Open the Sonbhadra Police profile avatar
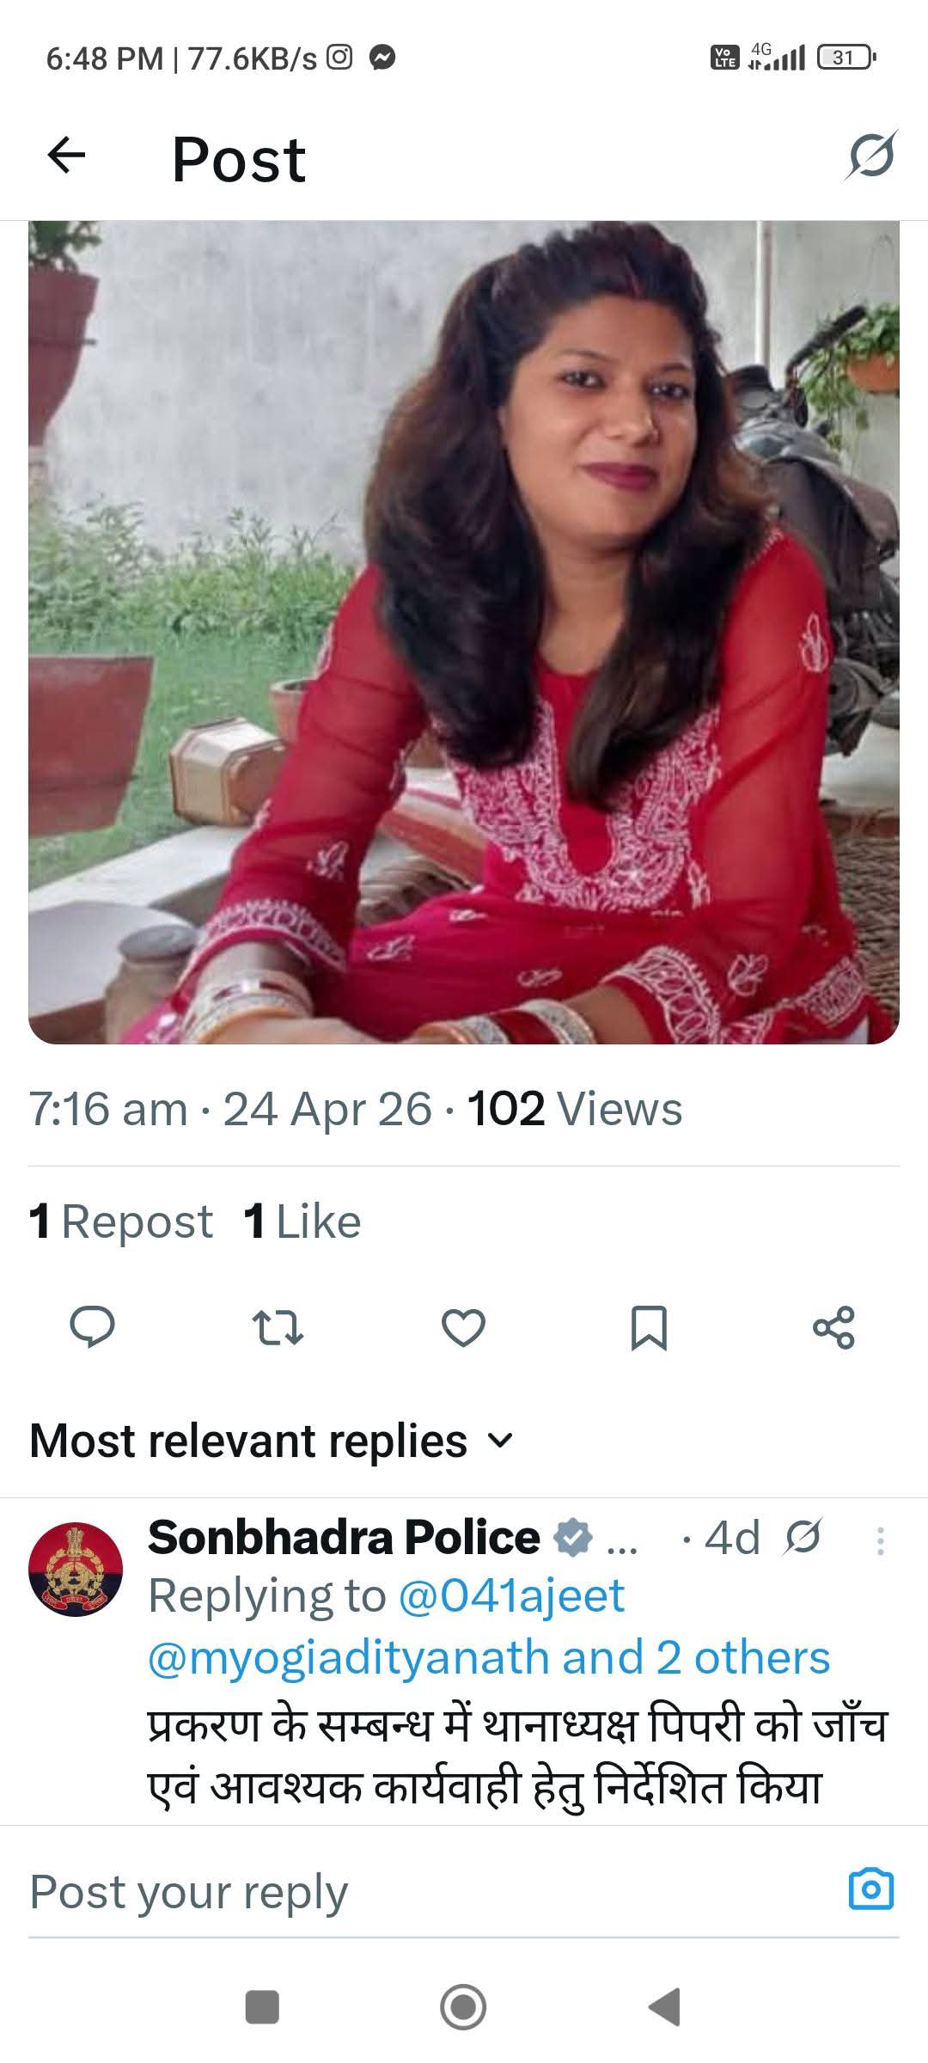This screenshot has width=928, height=2063. click(x=76, y=1570)
